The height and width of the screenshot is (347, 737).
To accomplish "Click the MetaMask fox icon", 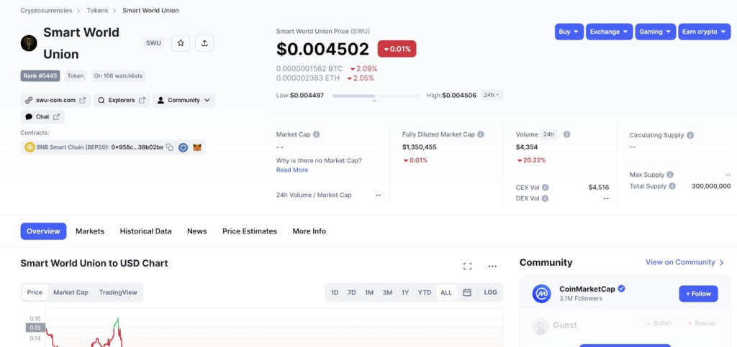I will pyautogui.click(x=197, y=148).
